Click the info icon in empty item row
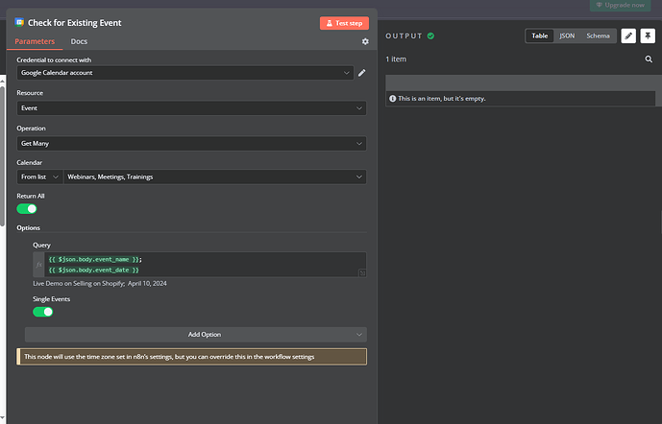 point(393,98)
